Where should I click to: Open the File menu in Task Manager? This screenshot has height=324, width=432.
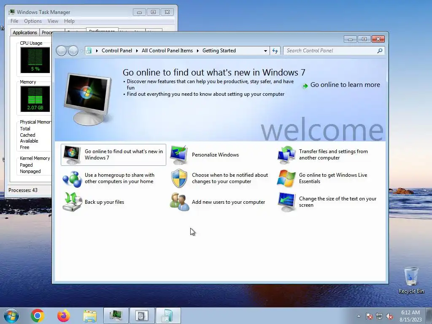14,21
